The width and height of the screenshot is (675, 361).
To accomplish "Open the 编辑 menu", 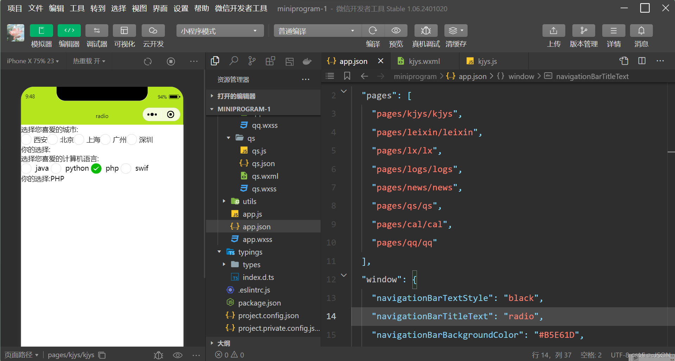I will tap(56, 8).
